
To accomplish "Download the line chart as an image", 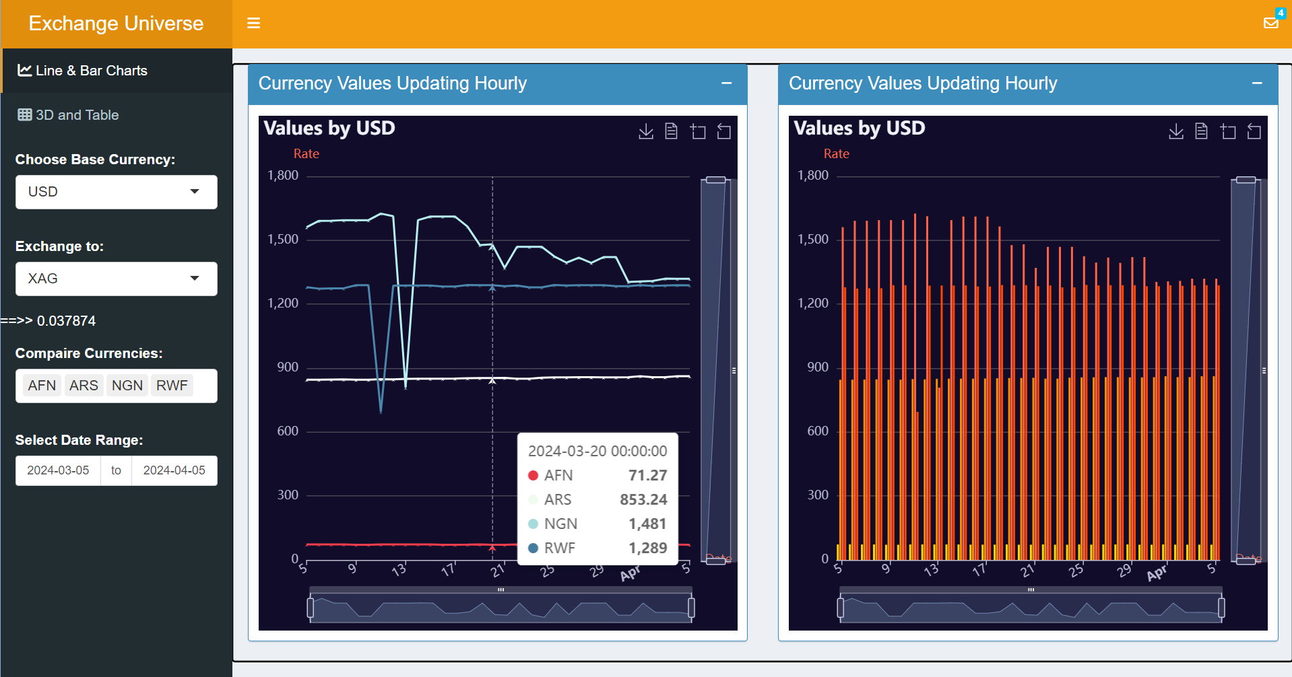I will point(645,131).
